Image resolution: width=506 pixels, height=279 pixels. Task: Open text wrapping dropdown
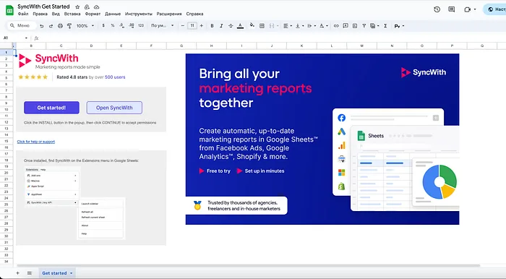tap(311, 26)
